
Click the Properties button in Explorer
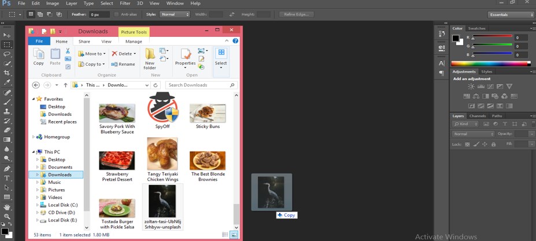coord(185,57)
